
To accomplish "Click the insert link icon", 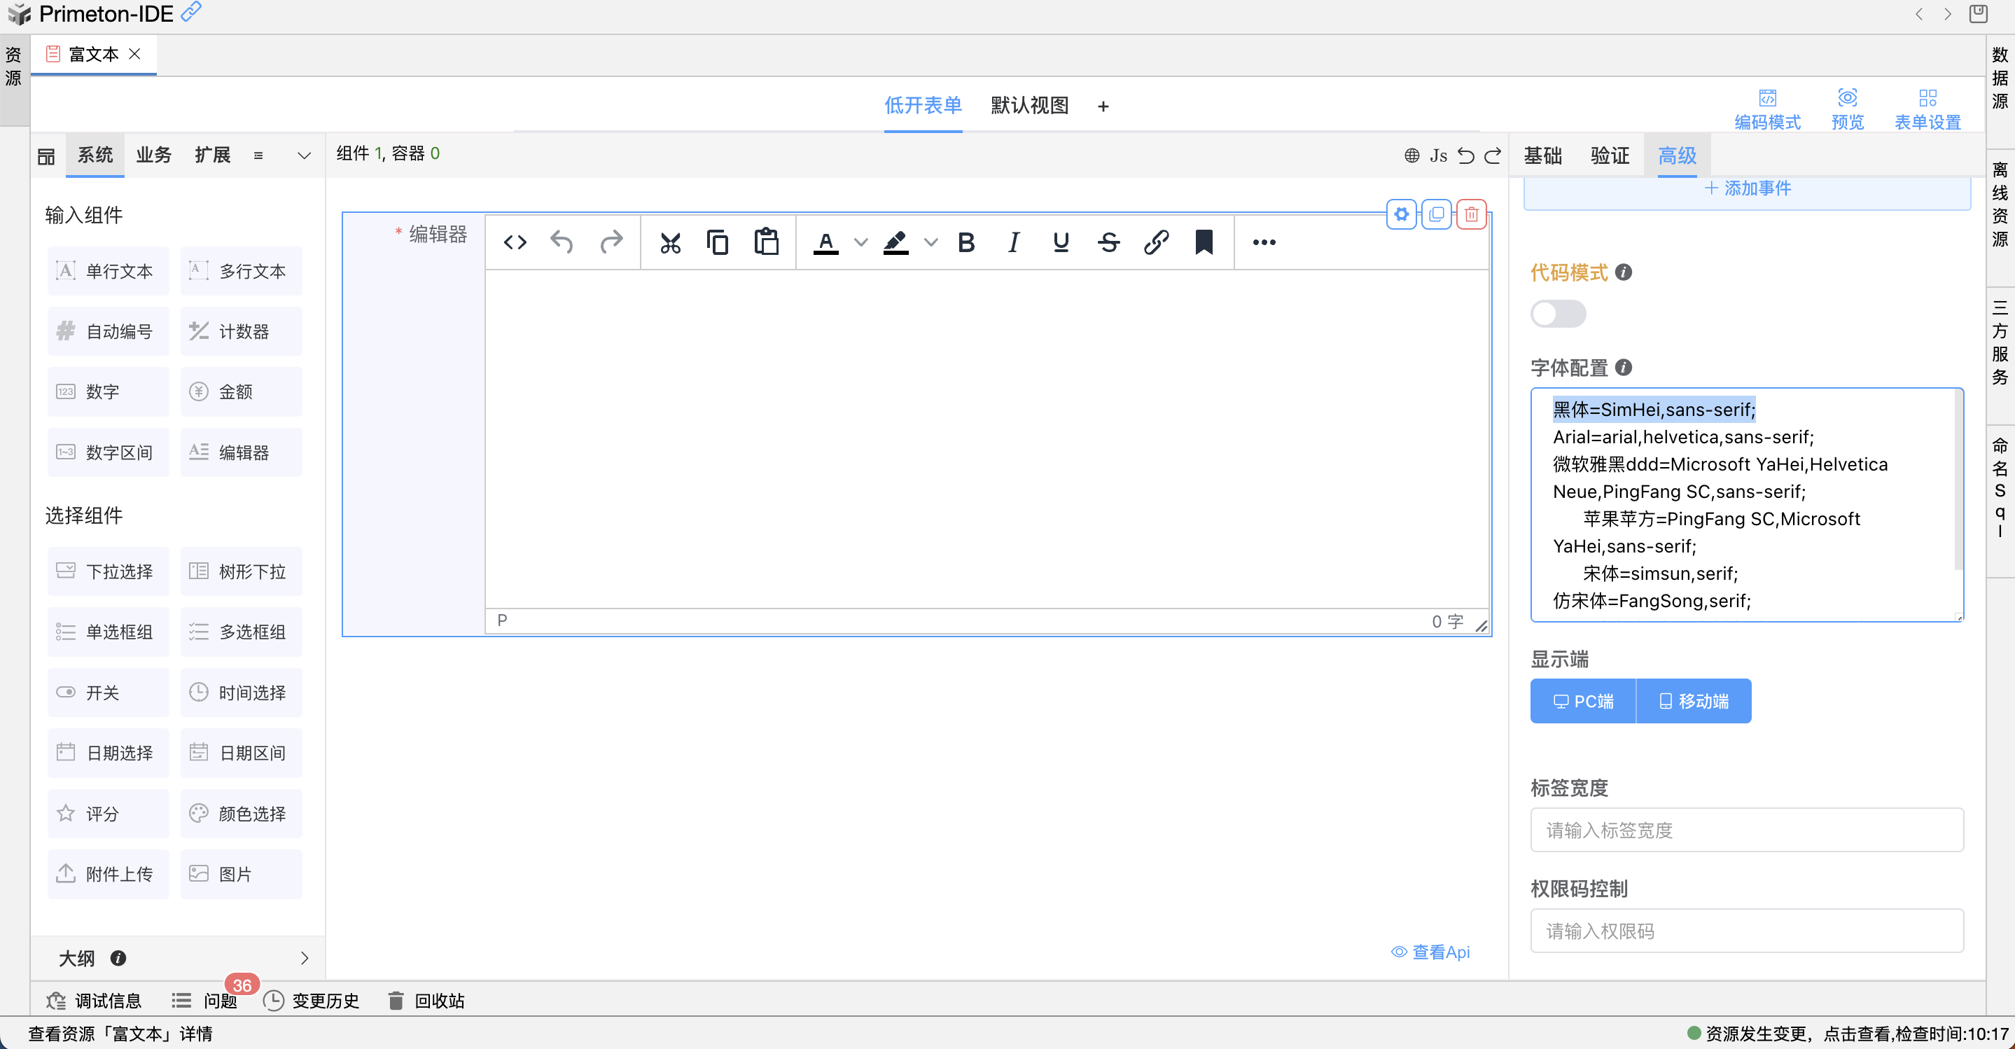I will pyautogui.click(x=1155, y=242).
